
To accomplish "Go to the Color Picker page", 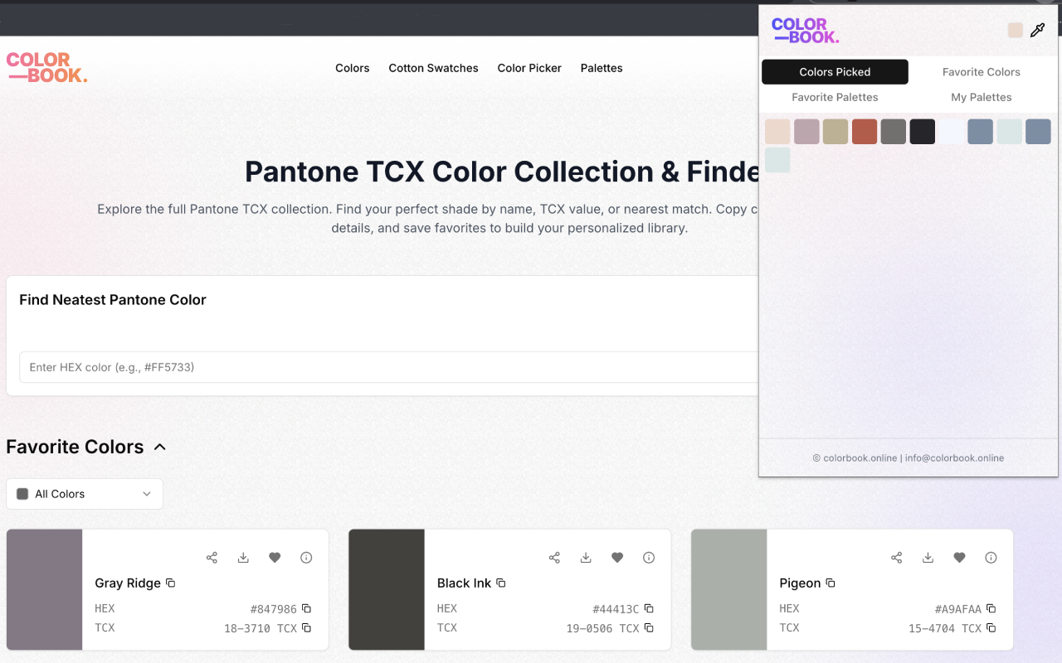I will coord(529,68).
